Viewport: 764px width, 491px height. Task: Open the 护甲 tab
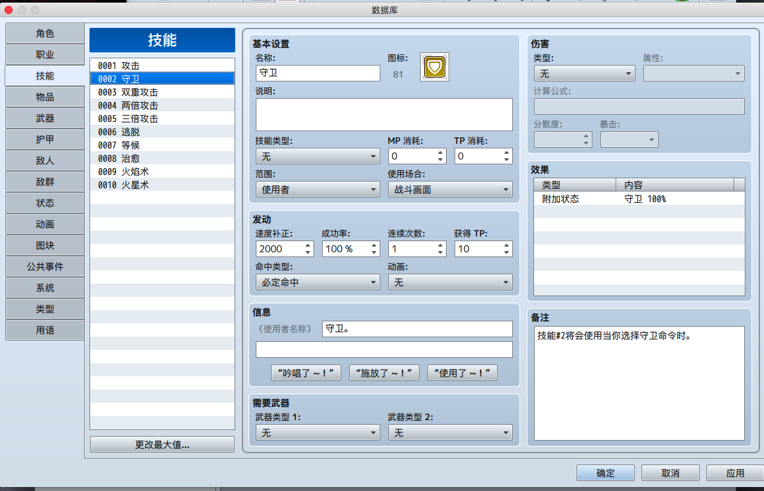pos(45,139)
